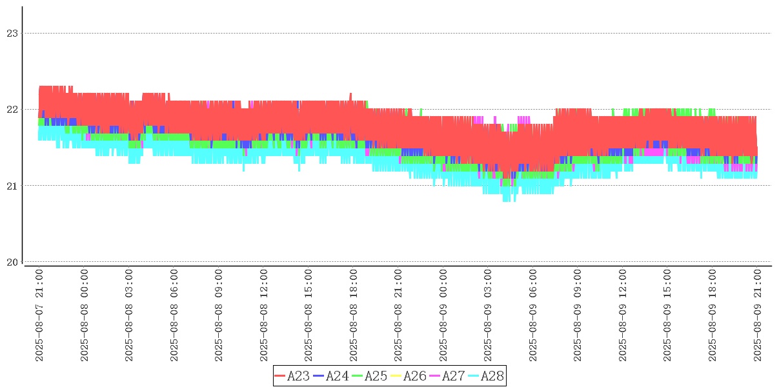Click the 2025-08-09 00:00 x-axis label

[x=443, y=315]
